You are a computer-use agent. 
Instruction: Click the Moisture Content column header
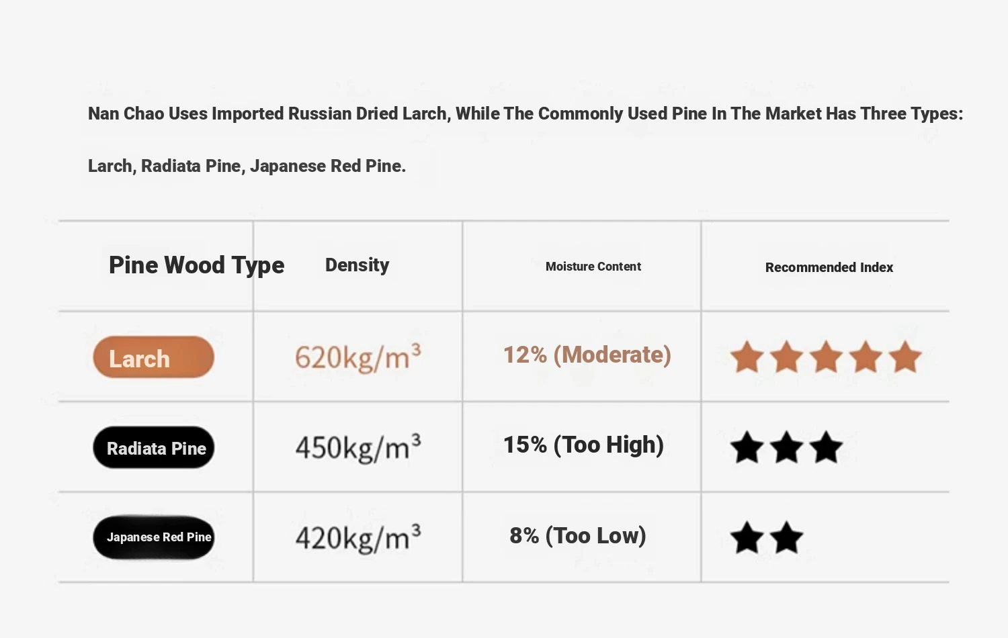pyautogui.click(x=593, y=267)
